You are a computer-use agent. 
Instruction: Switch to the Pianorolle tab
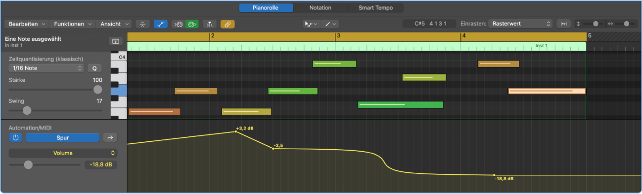point(266,8)
